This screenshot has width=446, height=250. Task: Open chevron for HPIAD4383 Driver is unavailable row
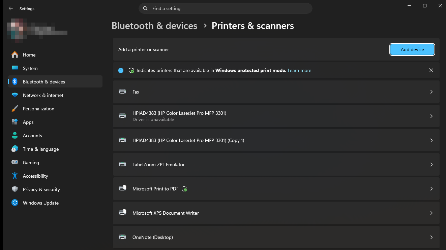tap(432, 116)
